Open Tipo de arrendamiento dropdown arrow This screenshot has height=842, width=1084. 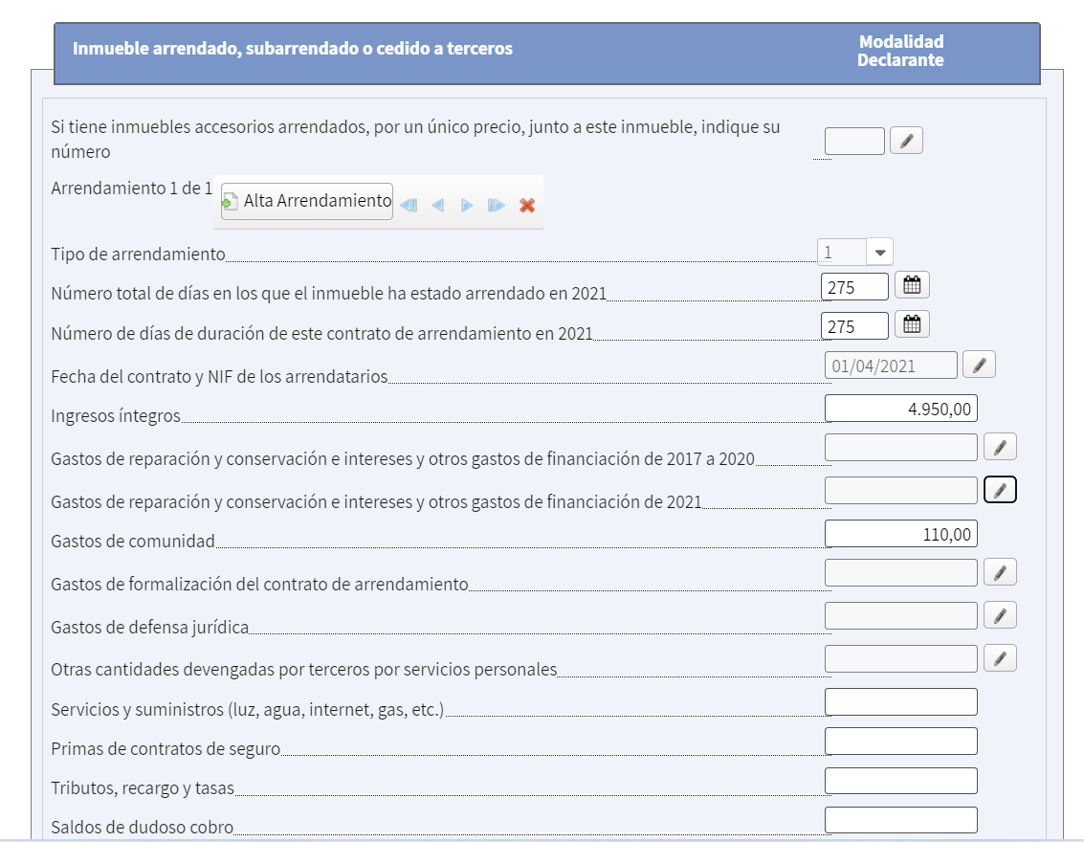tap(879, 253)
